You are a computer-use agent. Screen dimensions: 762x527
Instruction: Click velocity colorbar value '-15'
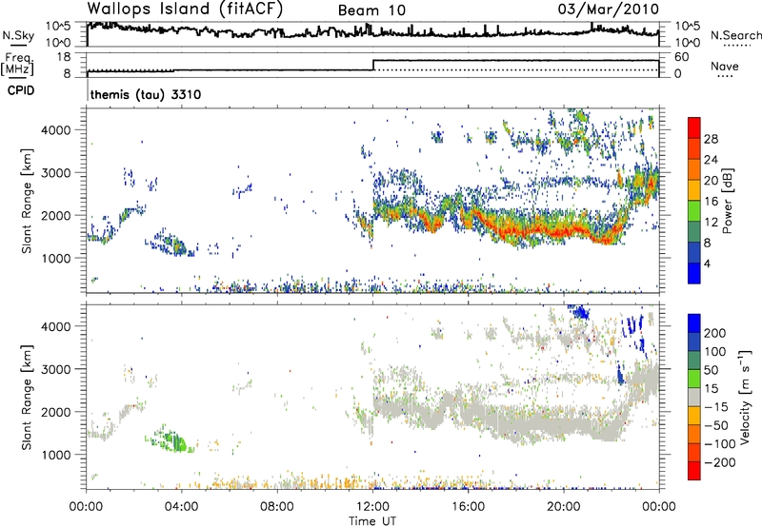(x=716, y=406)
